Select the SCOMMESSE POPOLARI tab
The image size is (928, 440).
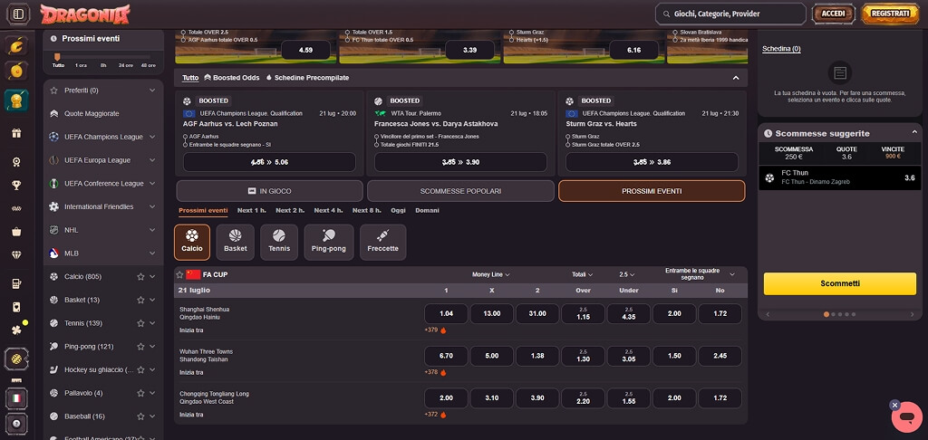click(x=460, y=191)
